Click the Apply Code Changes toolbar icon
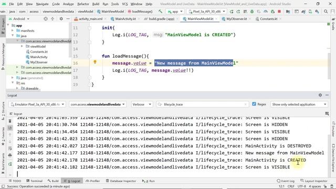Viewport: 336px width, 189px height. coord(245,12)
